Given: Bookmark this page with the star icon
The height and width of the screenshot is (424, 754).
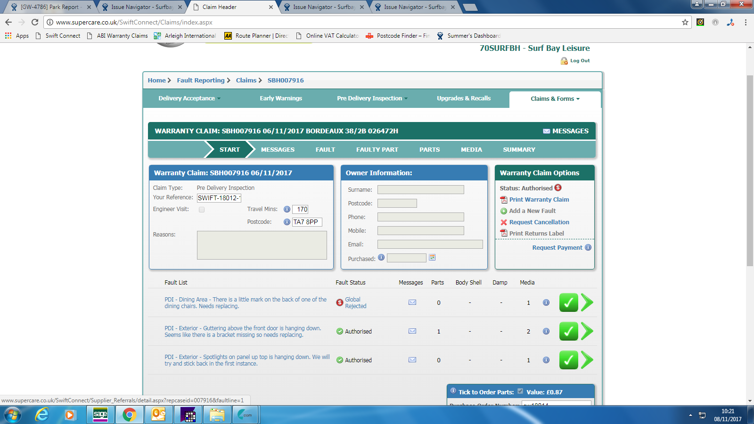Looking at the screenshot, I should pyautogui.click(x=685, y=22).
